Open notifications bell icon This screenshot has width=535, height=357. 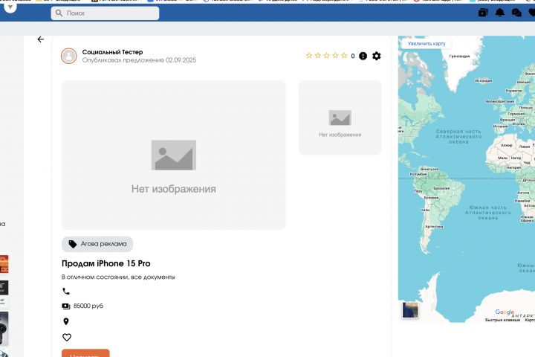click(x=500, y=13)
